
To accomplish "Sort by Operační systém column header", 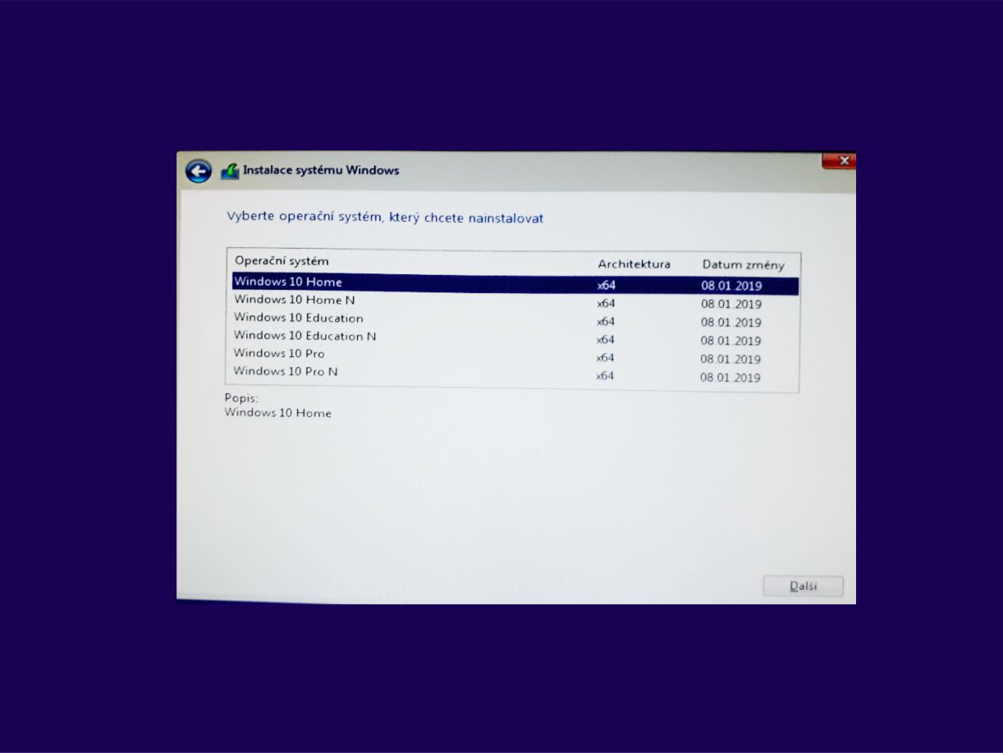I will [282, 261].
